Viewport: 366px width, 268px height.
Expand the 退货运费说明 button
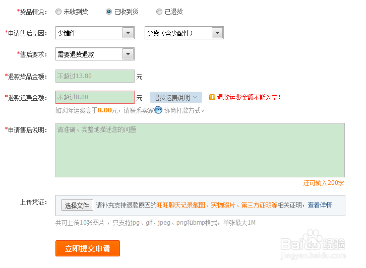point(176,97)
